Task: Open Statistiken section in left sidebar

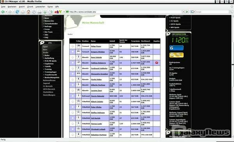Action: [x=48, y=92]
